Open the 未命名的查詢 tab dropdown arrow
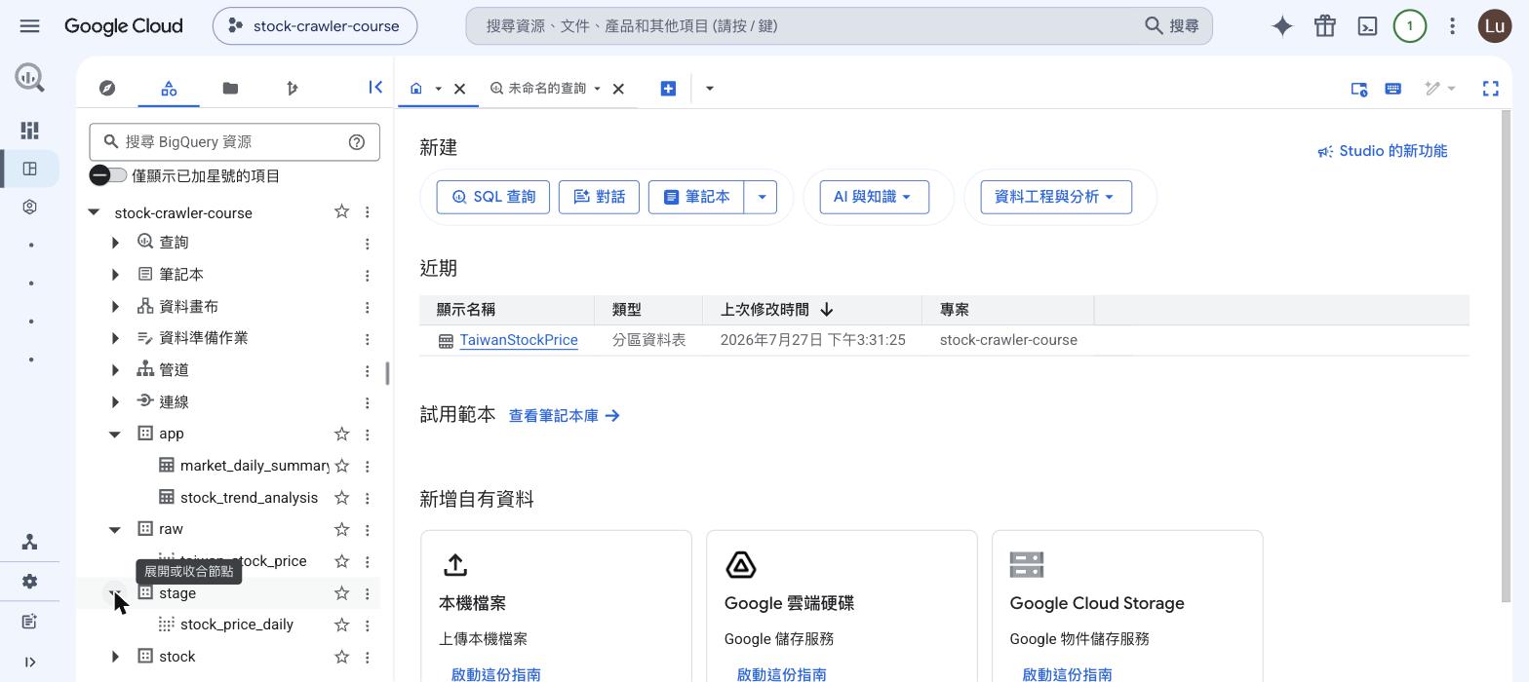The image size is (1529, 682). (597, 89)
